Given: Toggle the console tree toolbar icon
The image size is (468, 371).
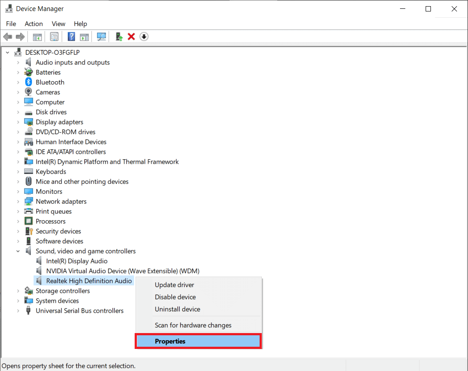Looking at the screenshot, I should [38, 37].
